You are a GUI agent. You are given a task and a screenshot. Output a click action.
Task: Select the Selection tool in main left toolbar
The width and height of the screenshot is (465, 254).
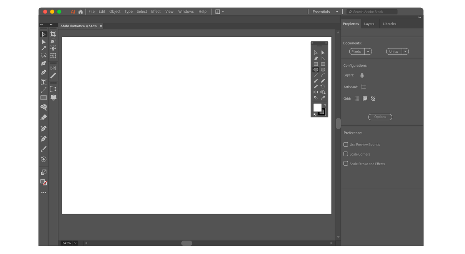tap(43, 34)
